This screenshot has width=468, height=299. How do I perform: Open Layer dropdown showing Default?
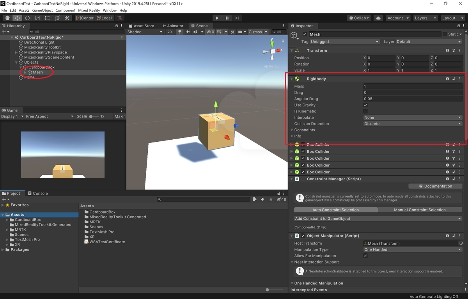pos(429,42)
